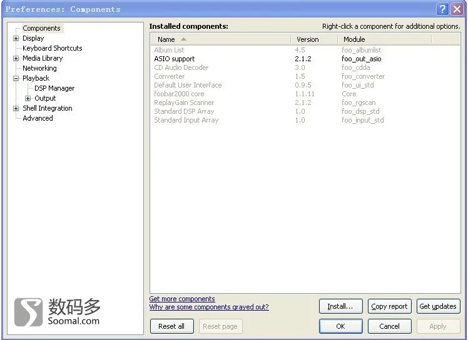468x340 pixels.
Task: Select the Standard DSP Array component
Action: 305,111
